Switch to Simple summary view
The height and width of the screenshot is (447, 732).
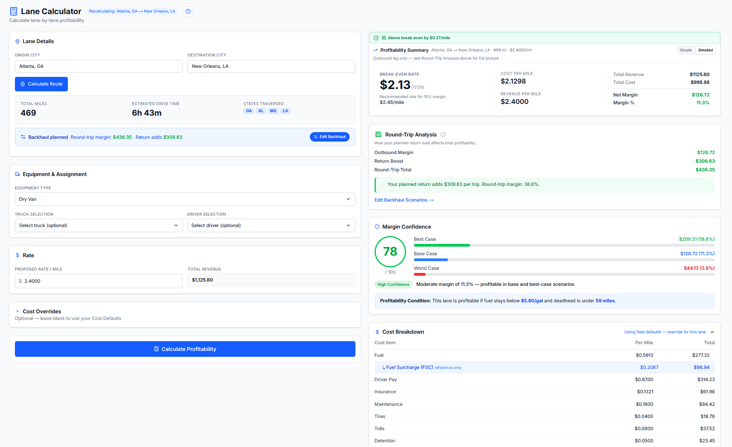686,50
